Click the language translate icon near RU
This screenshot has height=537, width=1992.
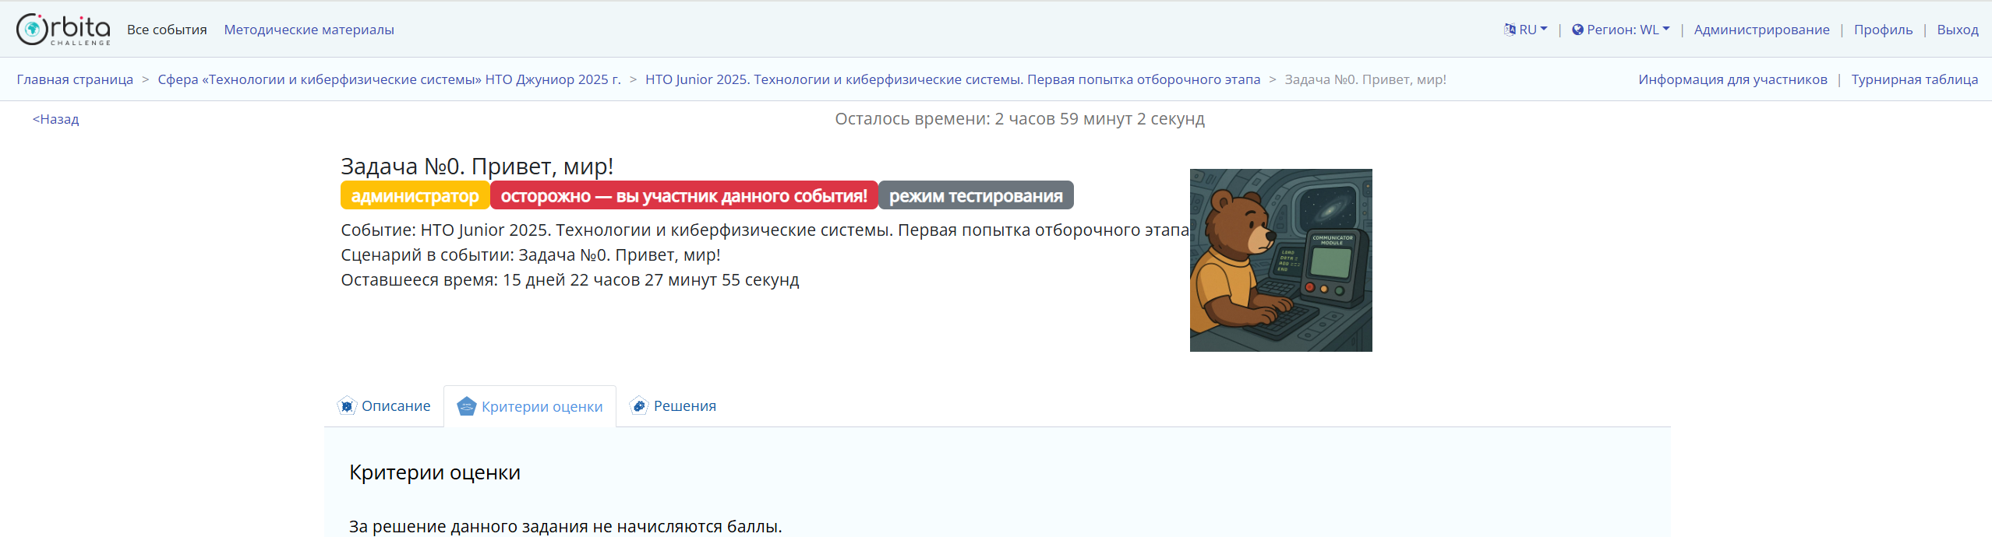pos(1510,30)
